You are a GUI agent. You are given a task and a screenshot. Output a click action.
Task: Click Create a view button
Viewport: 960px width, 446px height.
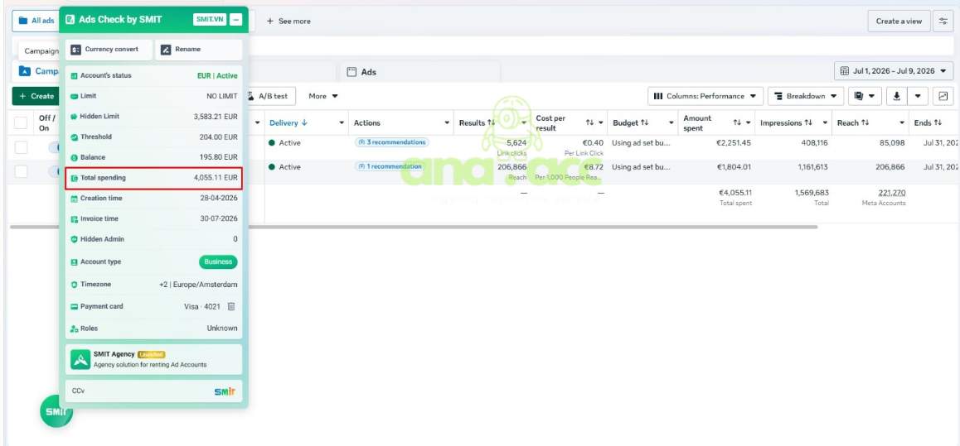(x=899, y=21)
